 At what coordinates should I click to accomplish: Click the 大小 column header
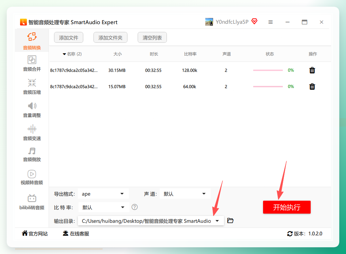coord(117,54)
